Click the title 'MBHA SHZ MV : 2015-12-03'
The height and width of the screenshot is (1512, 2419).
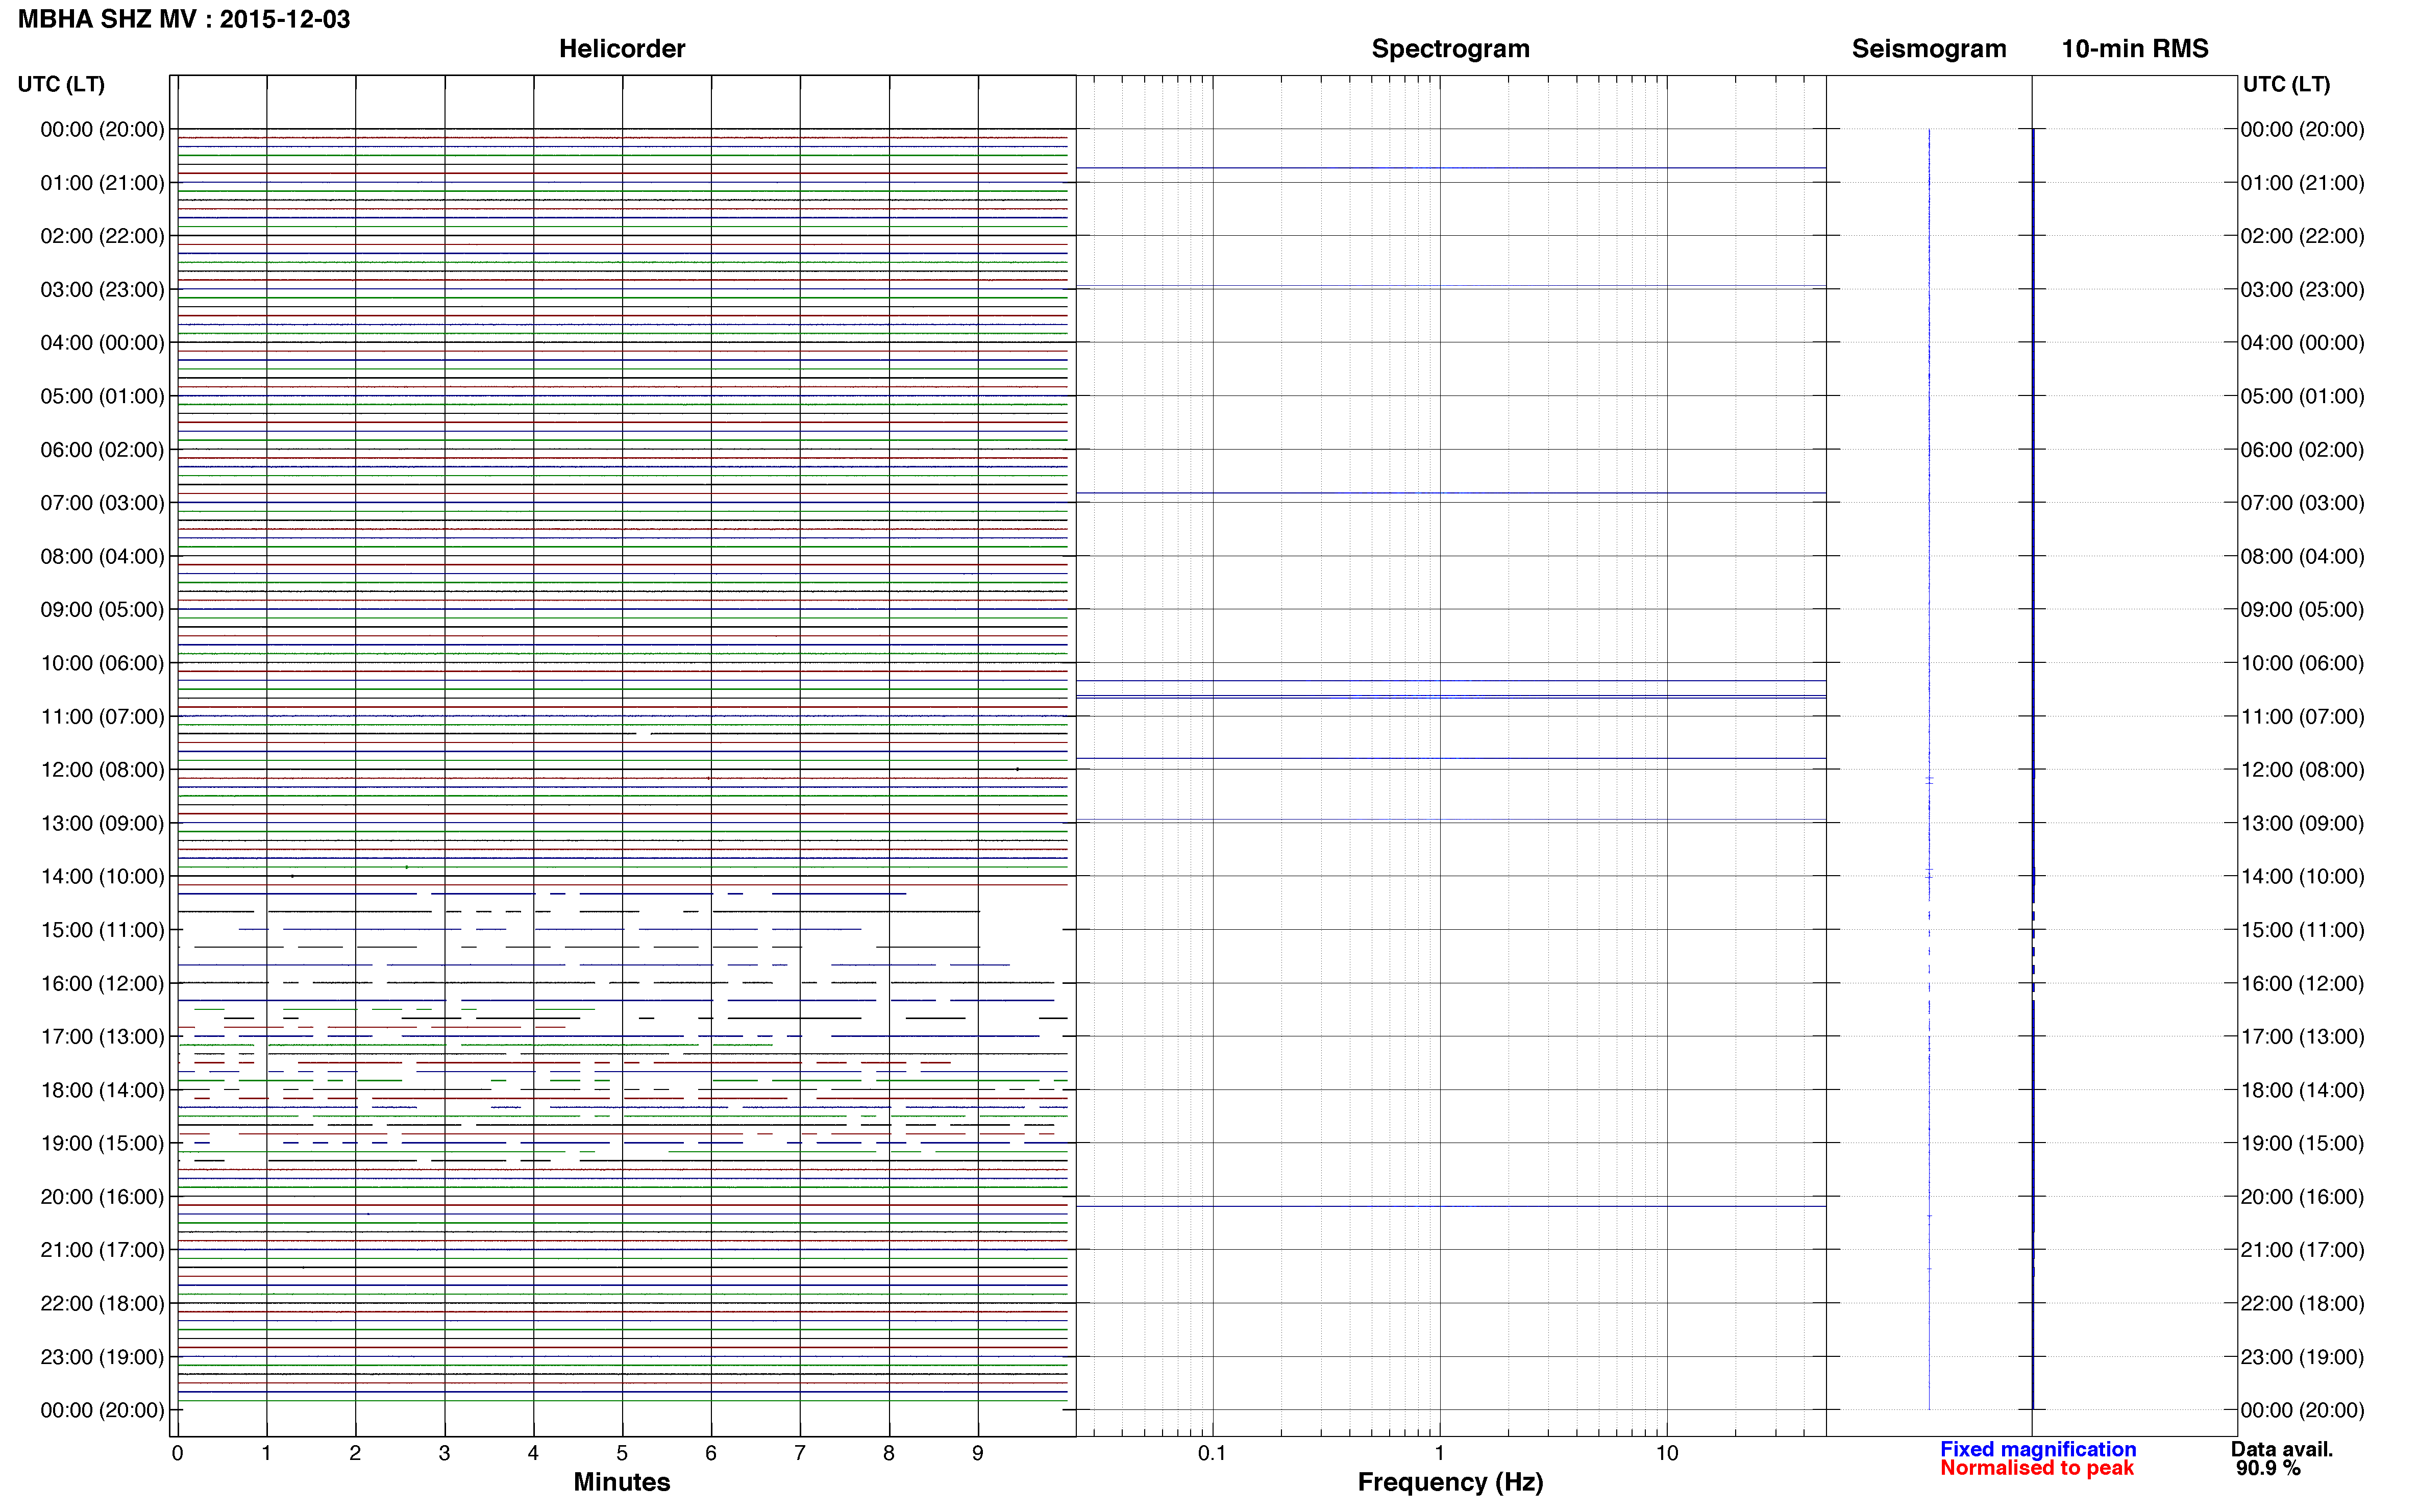(184, 19)
